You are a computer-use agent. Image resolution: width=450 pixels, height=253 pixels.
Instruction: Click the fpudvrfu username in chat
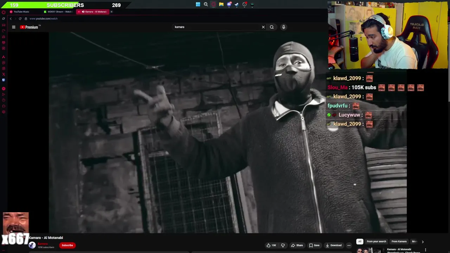pos(337,106)
